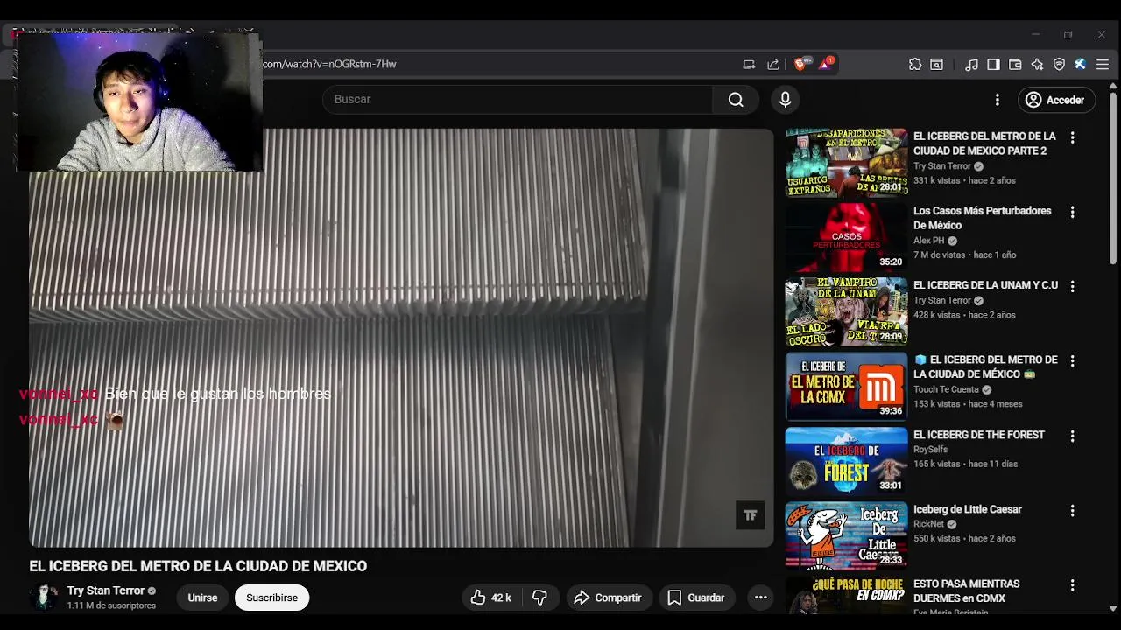The height and width of the screenshot is (630, 1121).
Task: Open options for EL ICEBERG DE LA UNAM
Action: tap(1072, 287)
